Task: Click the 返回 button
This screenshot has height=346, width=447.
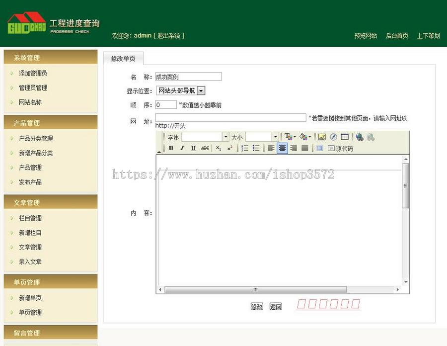Action: coord(276,306)
